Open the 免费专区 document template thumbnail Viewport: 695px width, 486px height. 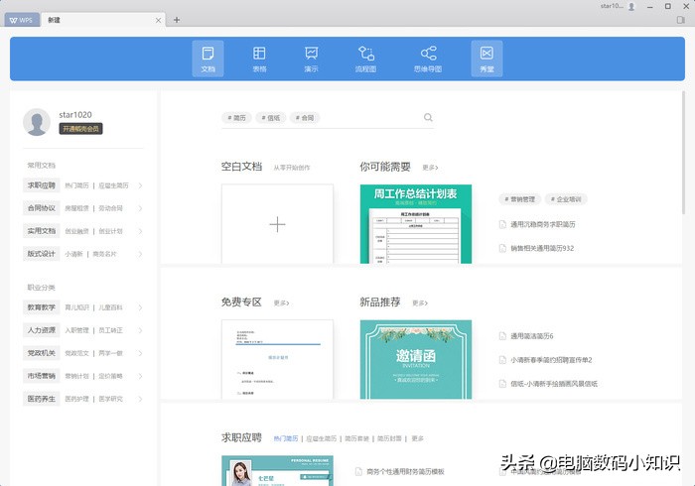[277, 359]
